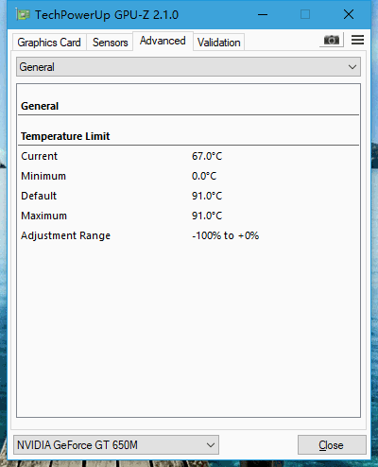This screenshot has height=467, width=378.
Task: Switch to the Graphics Card tab
Action: click(x=49, y=43)
